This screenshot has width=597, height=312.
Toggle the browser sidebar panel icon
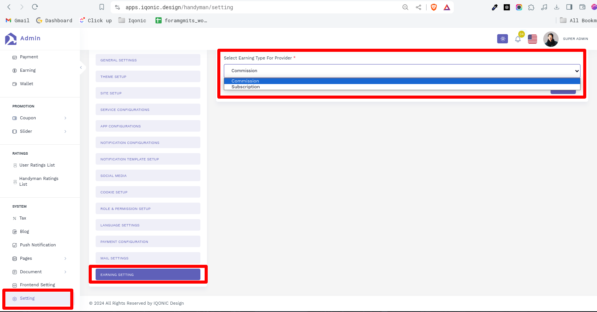coord(569,7)
